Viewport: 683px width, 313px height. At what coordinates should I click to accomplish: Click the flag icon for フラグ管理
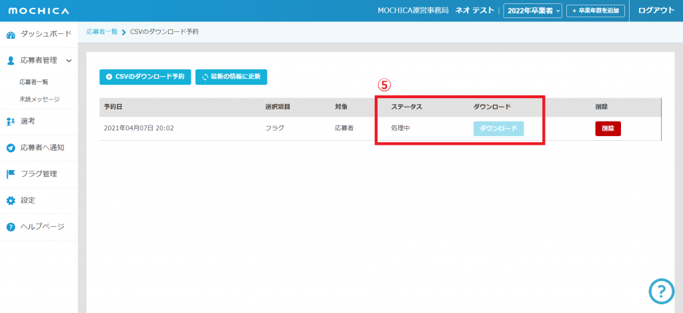click(x=11, y=174)
